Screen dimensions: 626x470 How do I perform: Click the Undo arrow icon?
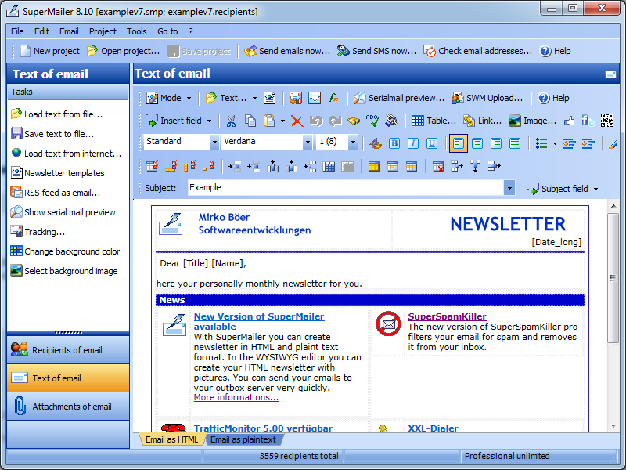click(x=316, y=121)
